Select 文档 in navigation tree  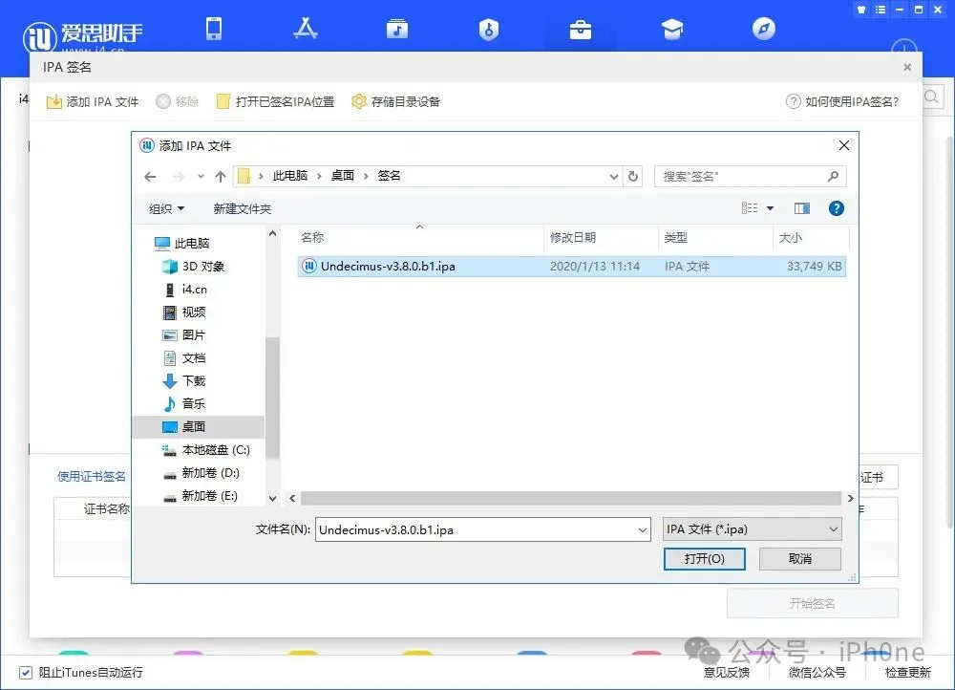click(184, 358)
